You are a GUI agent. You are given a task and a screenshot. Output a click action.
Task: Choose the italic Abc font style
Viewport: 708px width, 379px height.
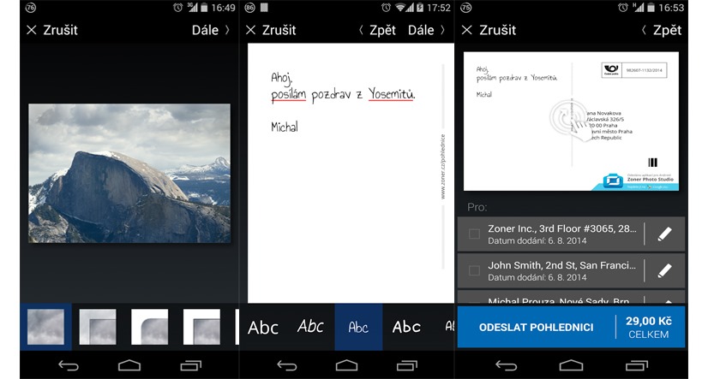tap(310, 327)
